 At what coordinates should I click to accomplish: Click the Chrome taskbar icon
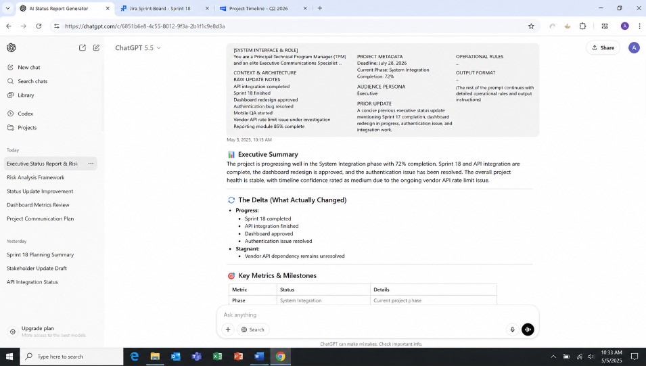(280, 357)
